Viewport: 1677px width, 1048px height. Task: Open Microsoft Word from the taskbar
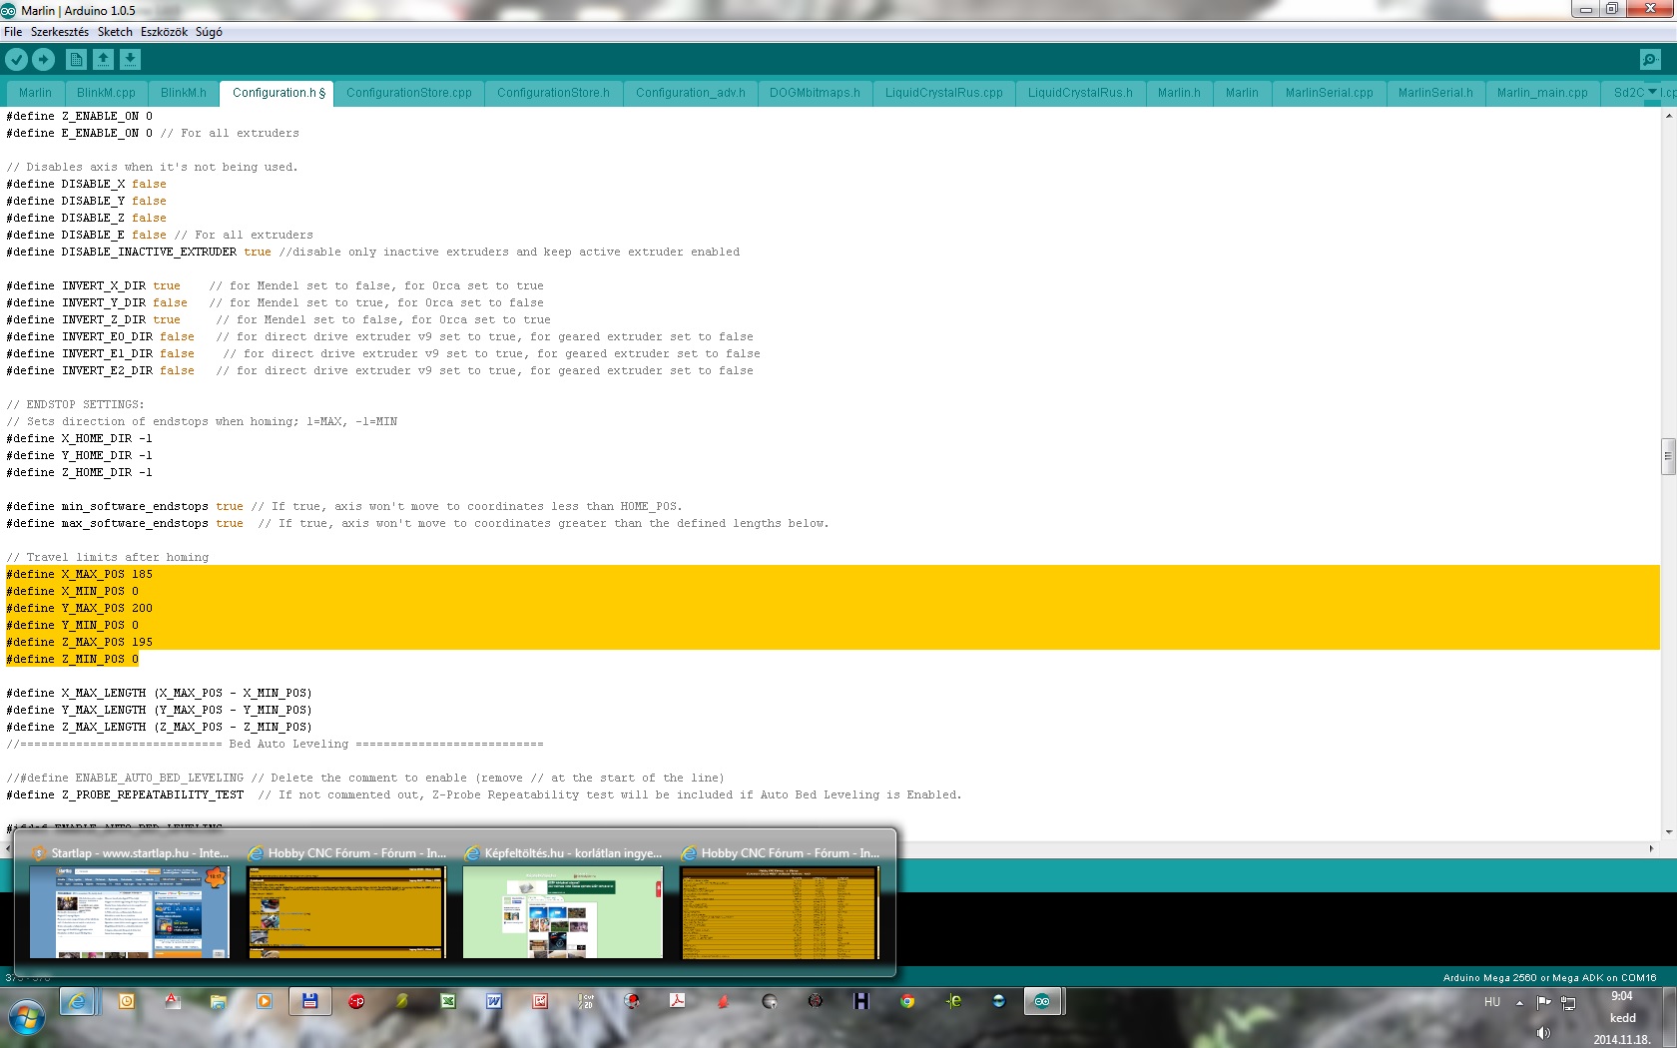(x=493, y=1001)
